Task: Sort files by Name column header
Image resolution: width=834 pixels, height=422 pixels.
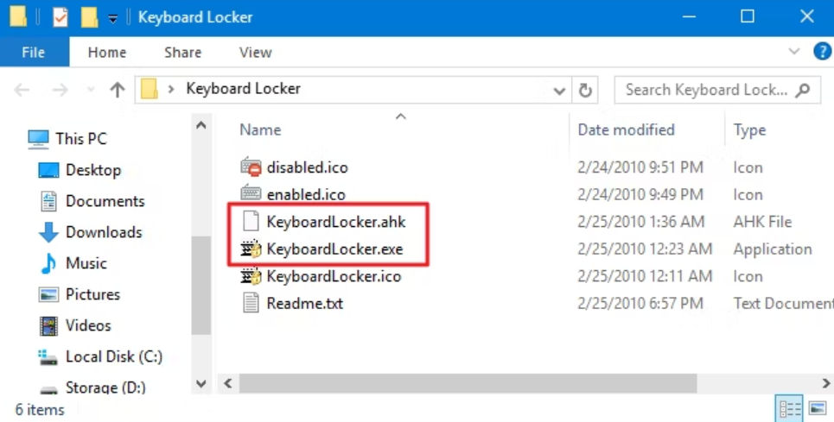Action: click(261, 130)
